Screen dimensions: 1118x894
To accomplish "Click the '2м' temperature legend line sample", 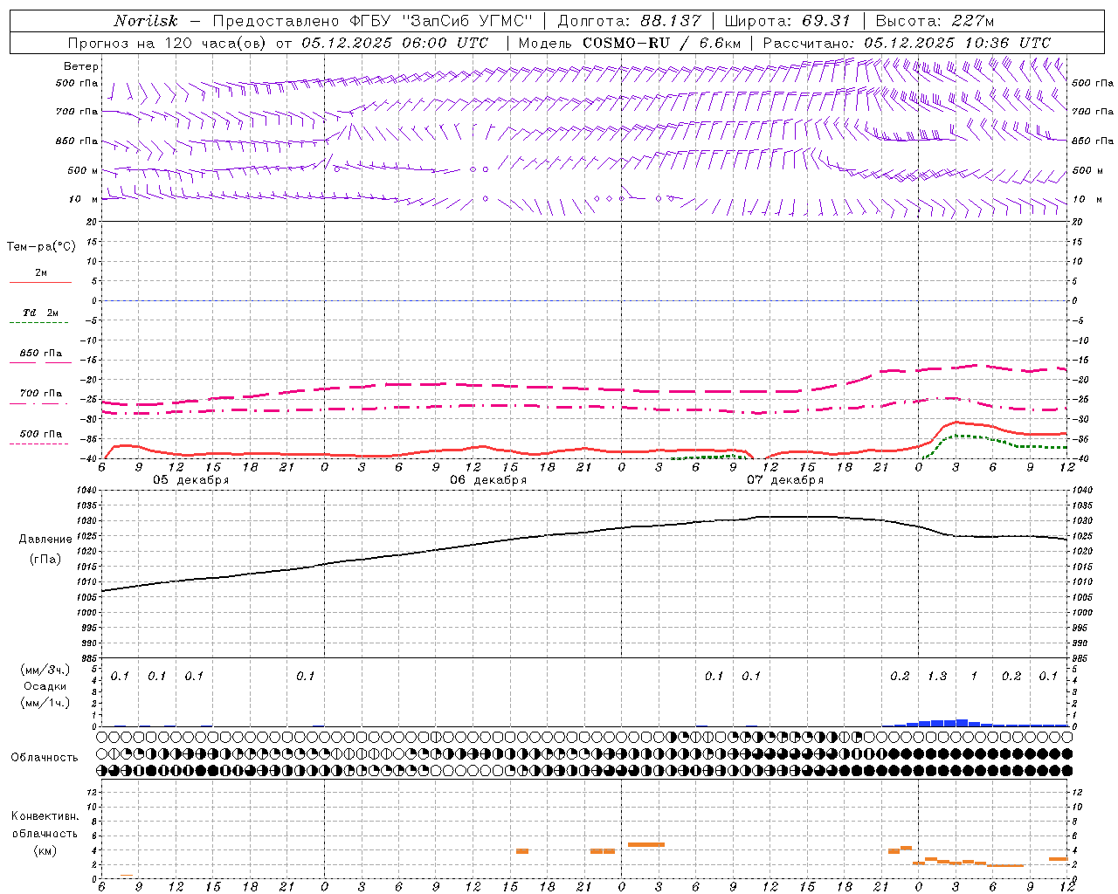I will click(40, 282).
